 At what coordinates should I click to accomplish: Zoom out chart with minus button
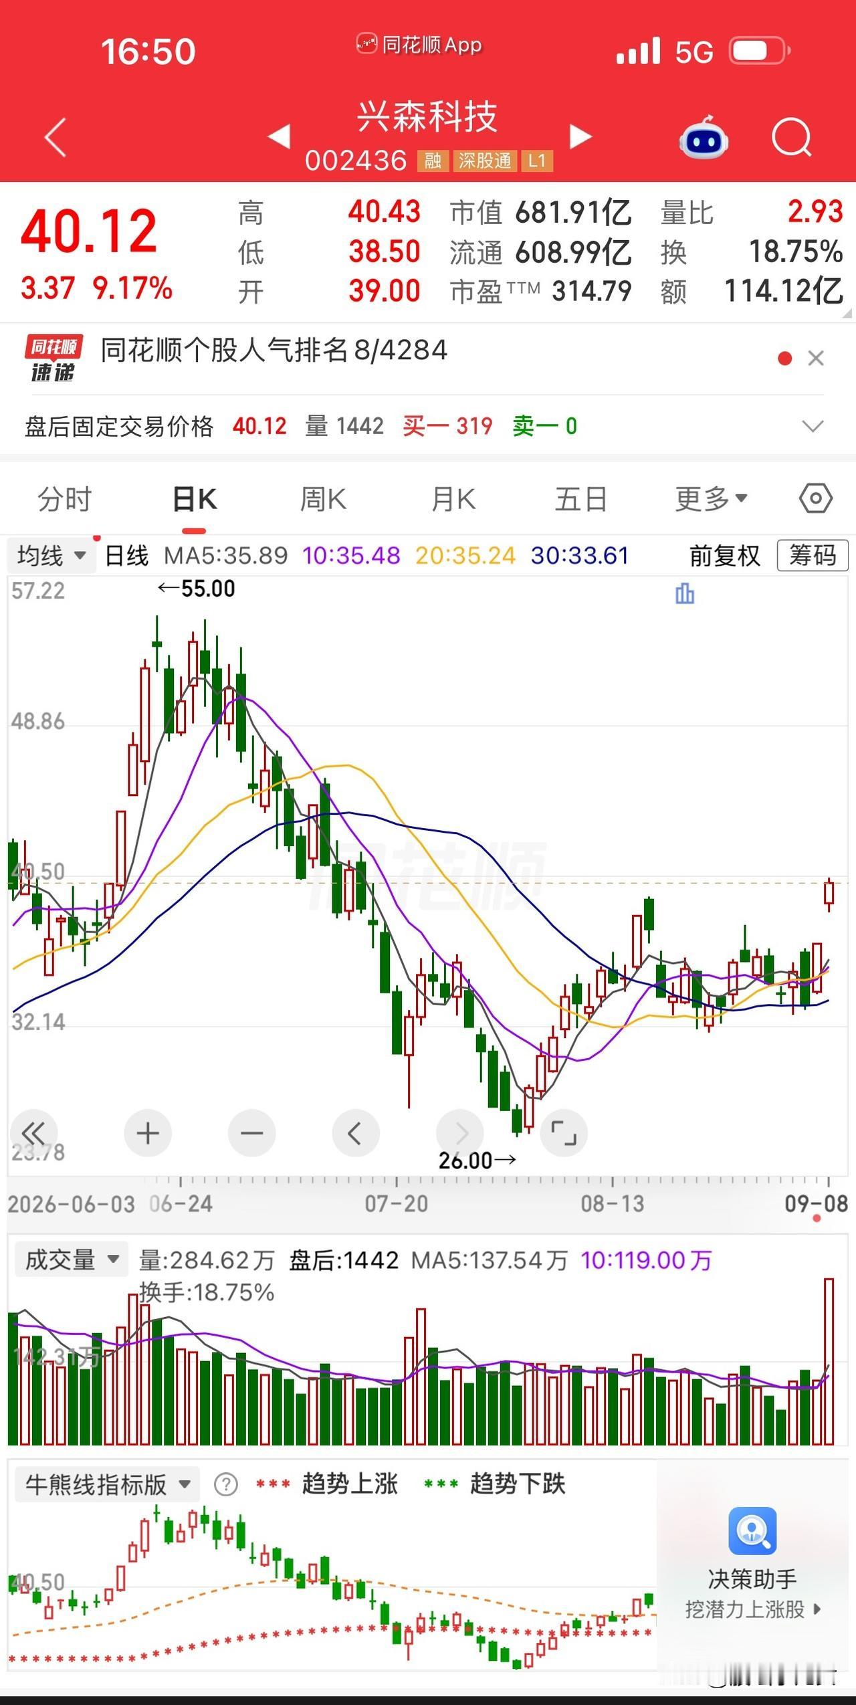coord(251,1133)
